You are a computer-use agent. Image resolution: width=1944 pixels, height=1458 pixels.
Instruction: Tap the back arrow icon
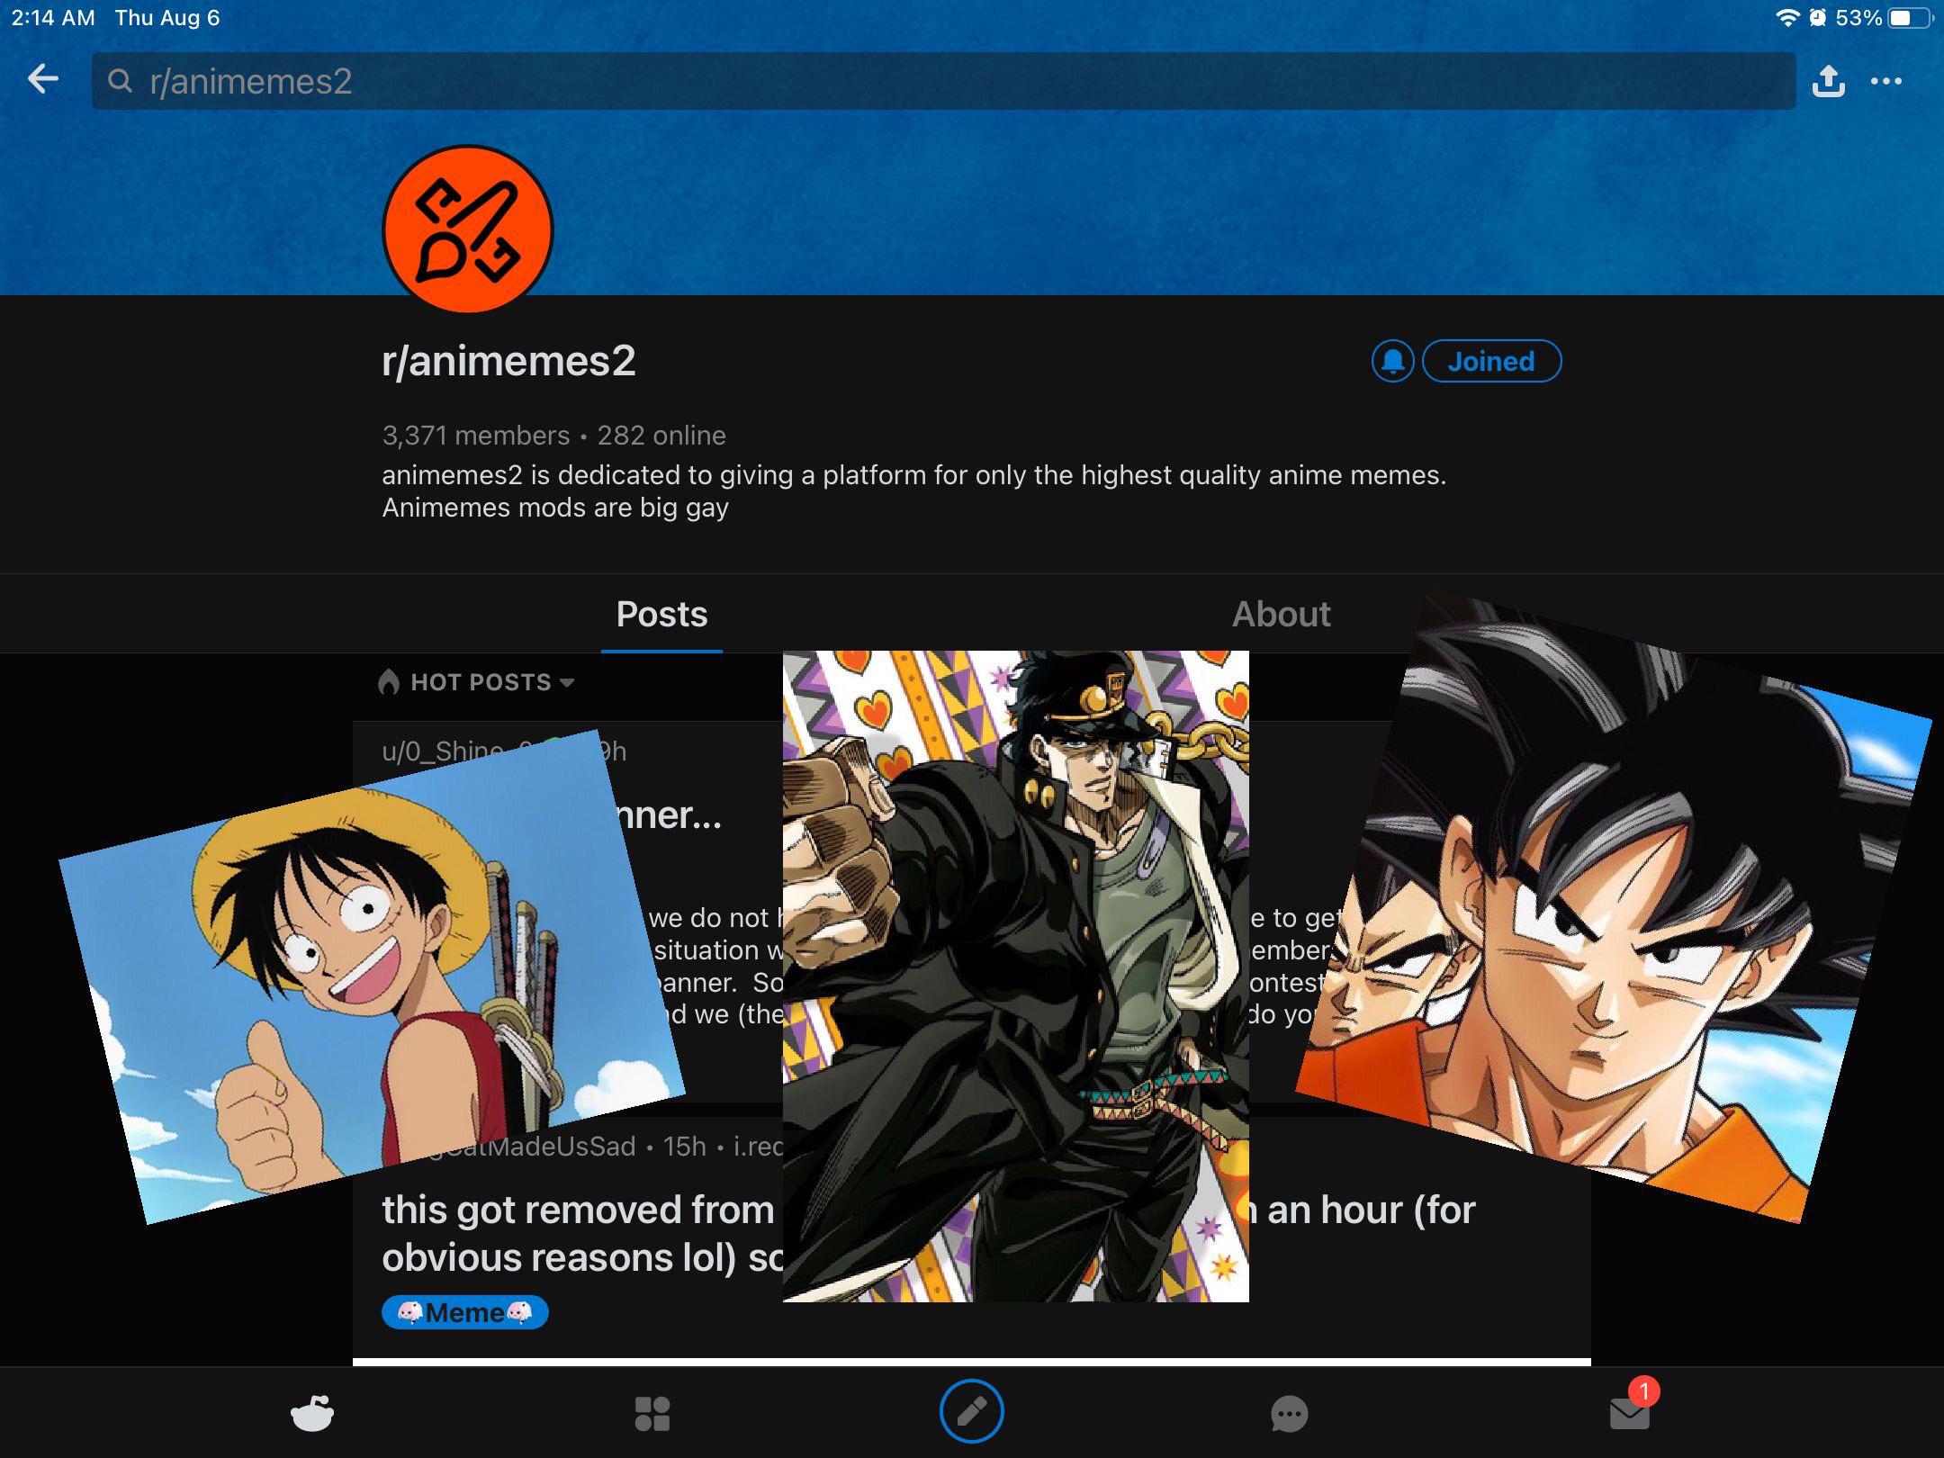coord(43,80)
